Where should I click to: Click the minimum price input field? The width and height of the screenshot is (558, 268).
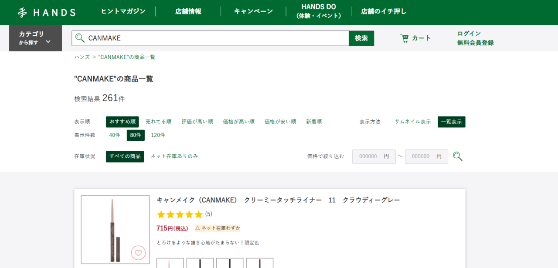[x=374, y=156]
